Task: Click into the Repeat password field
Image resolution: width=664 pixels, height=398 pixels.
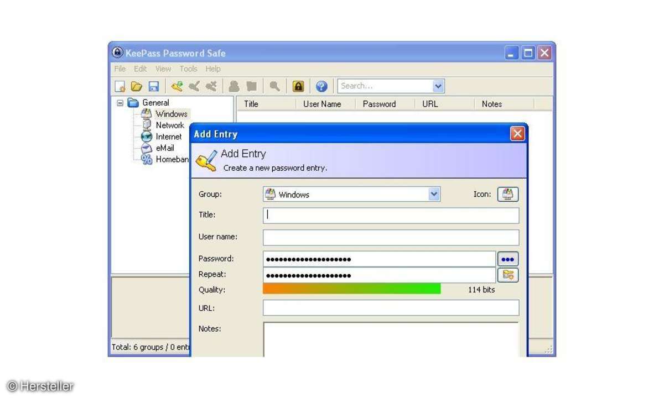Action: tap(379, 275)
